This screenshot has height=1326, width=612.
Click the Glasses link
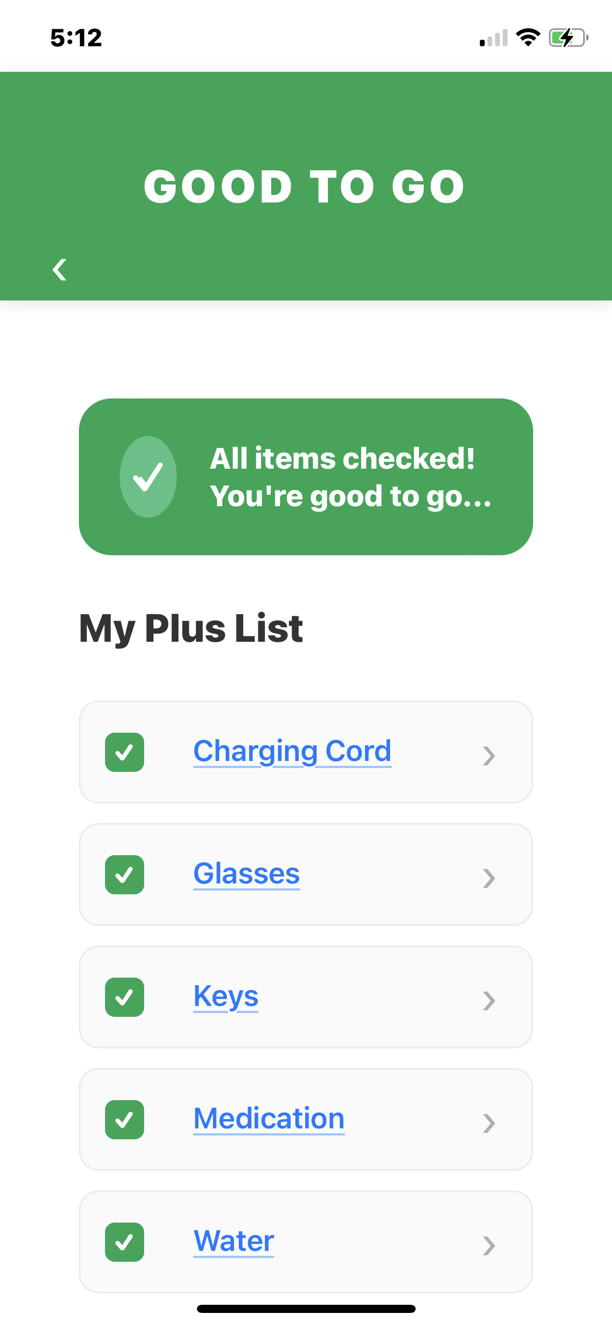click(x=246, y=873)
